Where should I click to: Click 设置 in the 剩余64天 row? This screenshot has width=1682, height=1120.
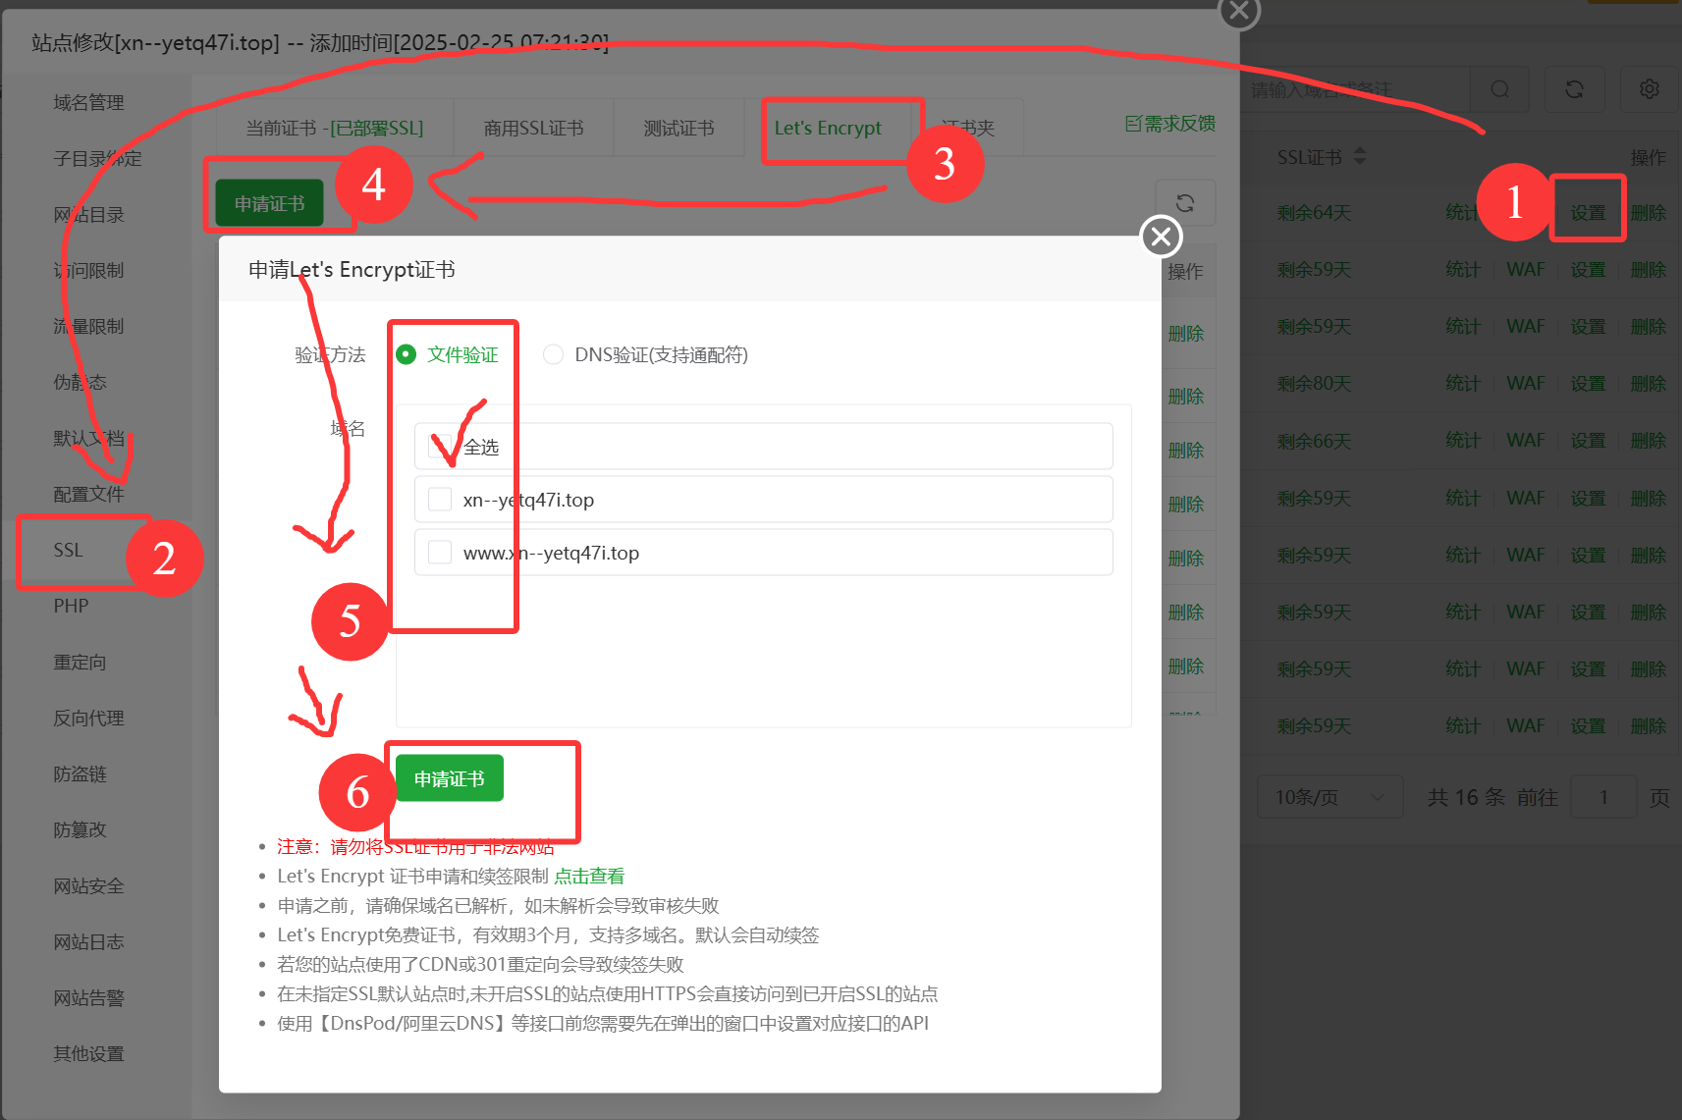[1588, 212]
